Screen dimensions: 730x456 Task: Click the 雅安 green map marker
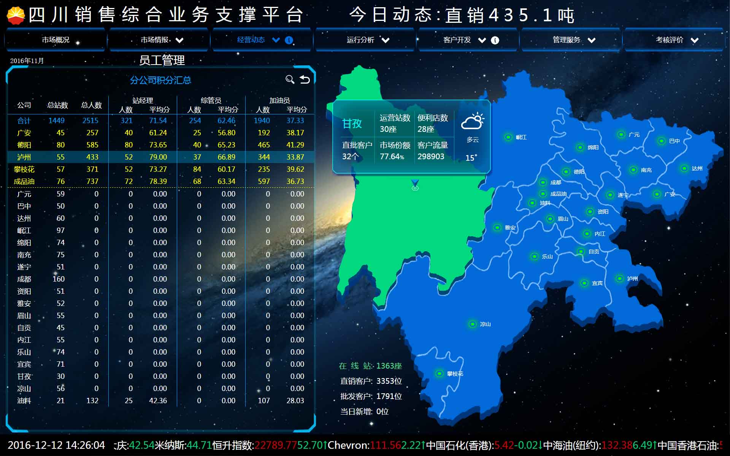click(x=497, y=228)
